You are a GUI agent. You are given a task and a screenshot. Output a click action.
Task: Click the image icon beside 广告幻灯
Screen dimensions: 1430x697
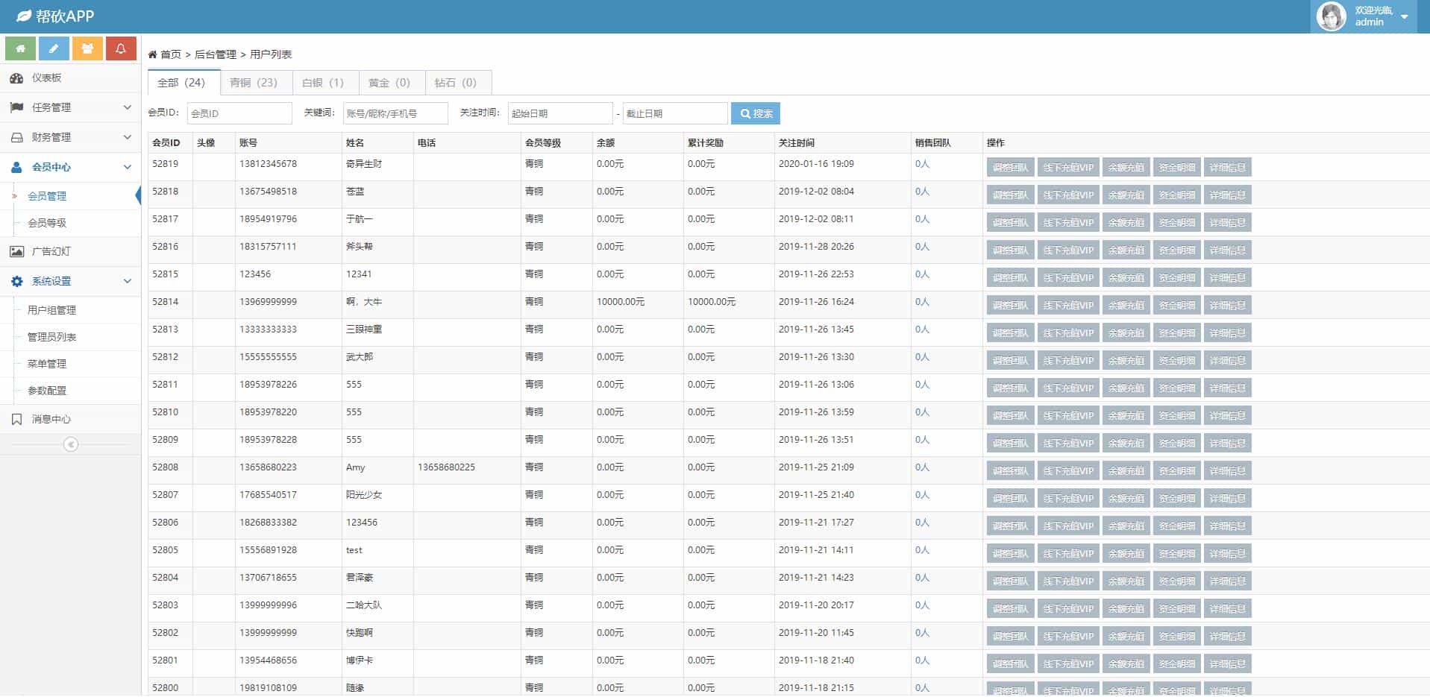pyautogui.click(x=16, y=252)
